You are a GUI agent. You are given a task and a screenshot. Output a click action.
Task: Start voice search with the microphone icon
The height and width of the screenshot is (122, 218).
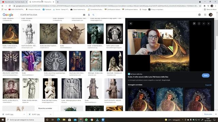[89, 15]
